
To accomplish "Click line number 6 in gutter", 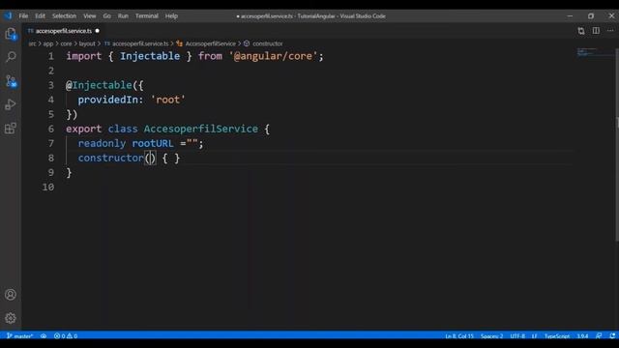I will click(x=51, y=129).
